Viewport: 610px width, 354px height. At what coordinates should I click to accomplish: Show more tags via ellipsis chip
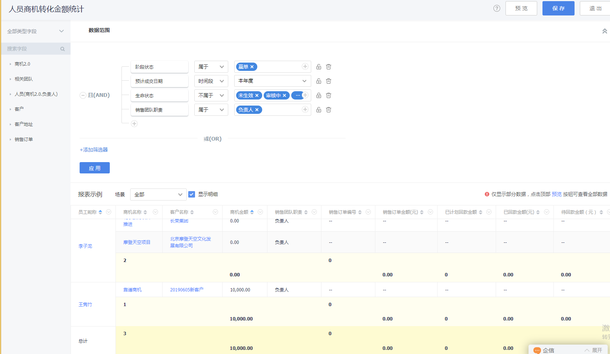[x=297, y=95]
